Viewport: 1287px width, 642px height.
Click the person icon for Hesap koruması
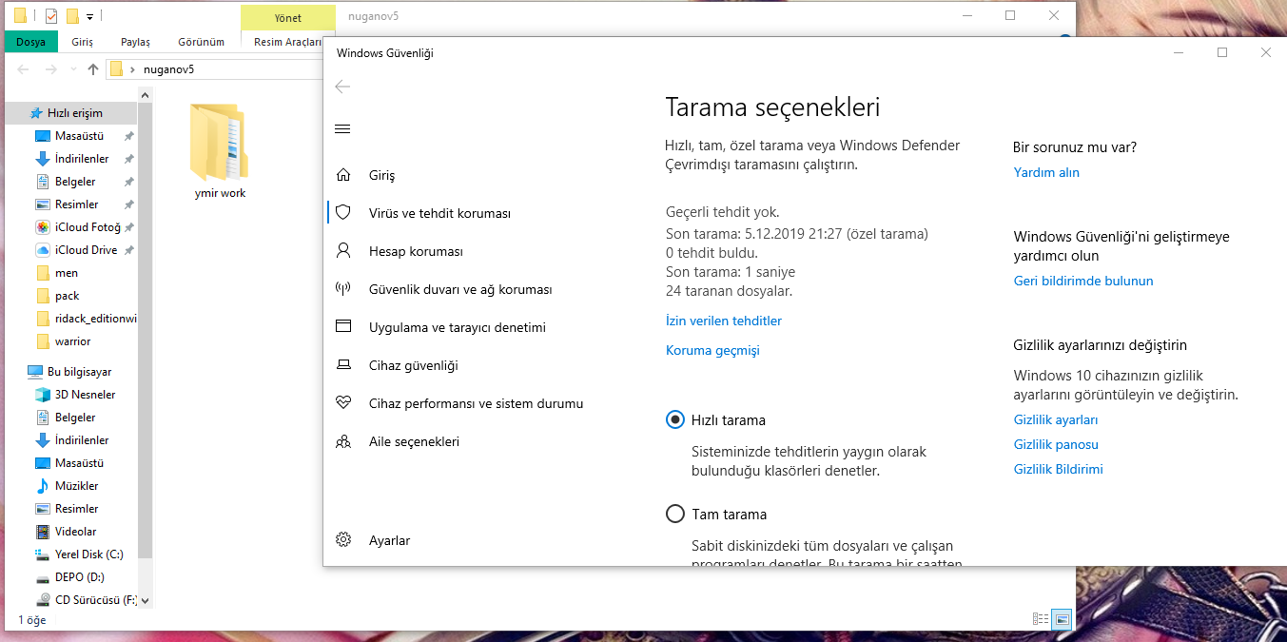pyautogui.click(x=343, y=251)
